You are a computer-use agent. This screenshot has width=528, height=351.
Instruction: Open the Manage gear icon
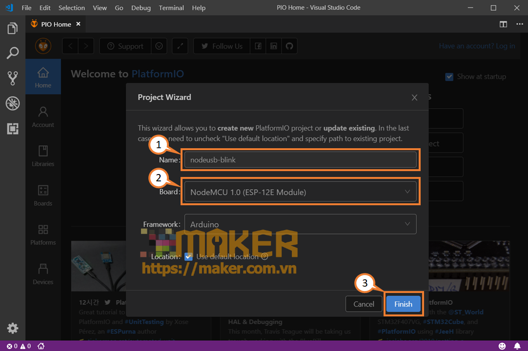[13, 328]
